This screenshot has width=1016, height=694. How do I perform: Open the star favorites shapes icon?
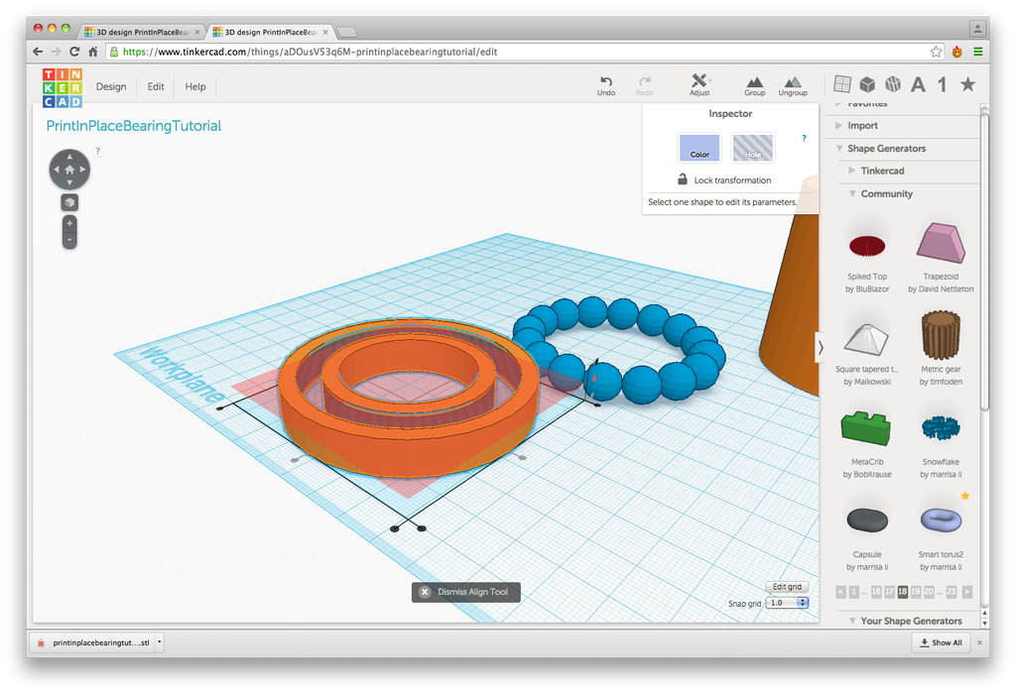tap(967, 84)
